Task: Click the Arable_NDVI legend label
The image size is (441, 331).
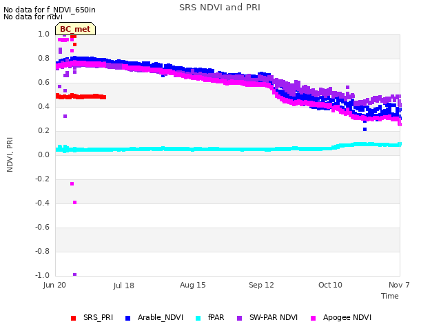Action: pyautogui.click(x=161, y=317)
